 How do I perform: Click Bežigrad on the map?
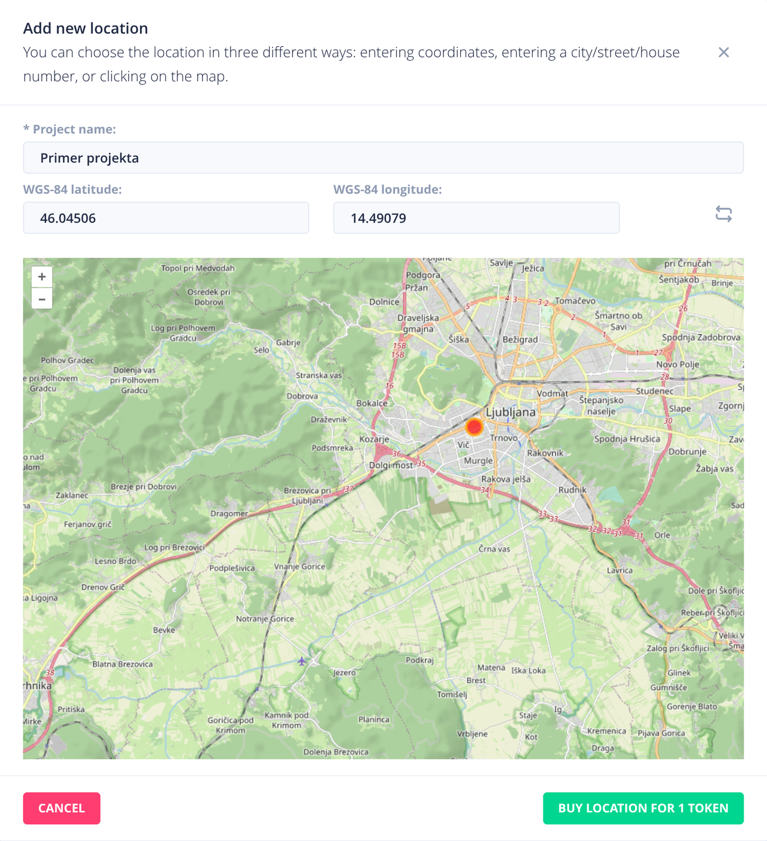[x=521, y=339]
